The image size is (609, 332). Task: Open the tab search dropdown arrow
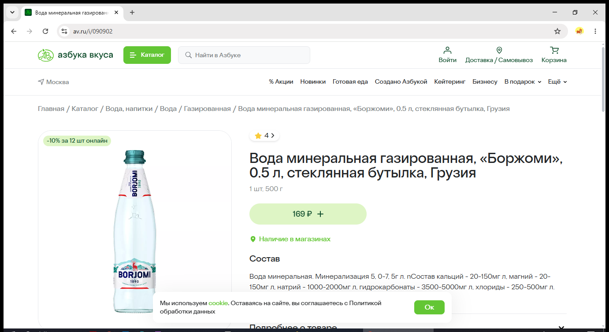(12, 12)
